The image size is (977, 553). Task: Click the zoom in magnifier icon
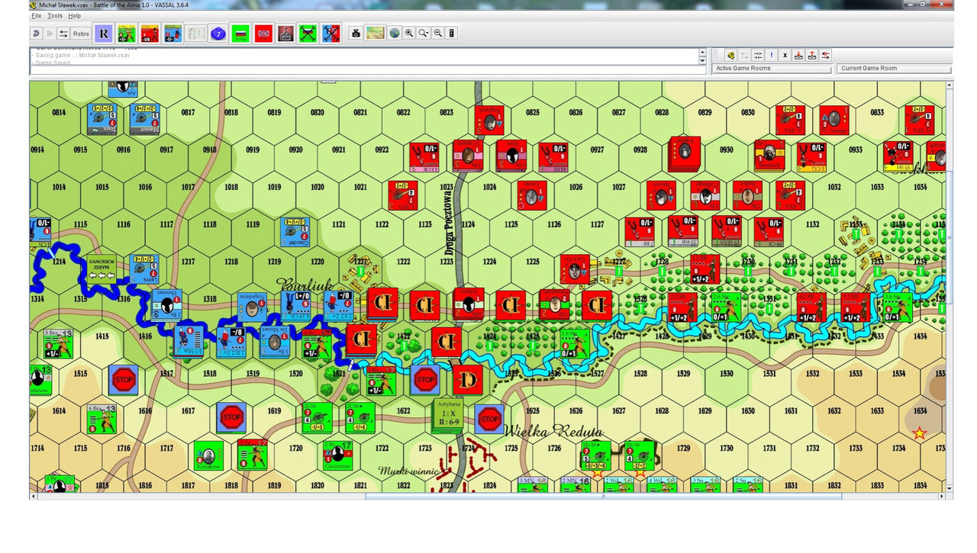click(x=409, y=34)
